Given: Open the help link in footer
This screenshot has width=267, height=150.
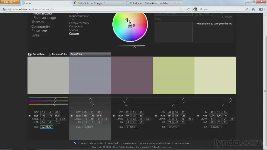Looking at the screenshot, I should pyautogui.click(x=83, y=143).
